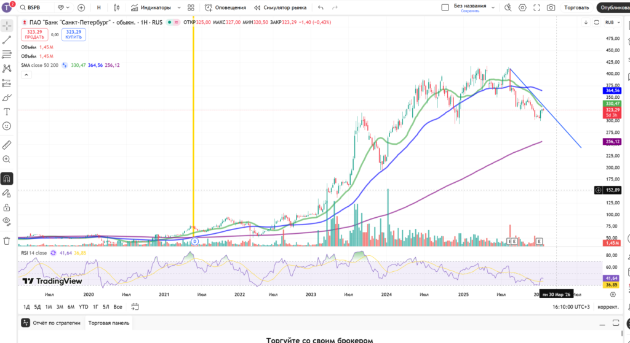
Task: Expand the Индикаторы favorites dropdown arrow
Action: pyautogui.click(x=179, y=7)
